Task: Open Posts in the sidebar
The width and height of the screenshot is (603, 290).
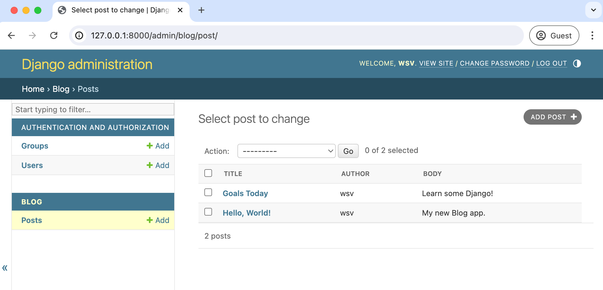Action: [32, 220]
